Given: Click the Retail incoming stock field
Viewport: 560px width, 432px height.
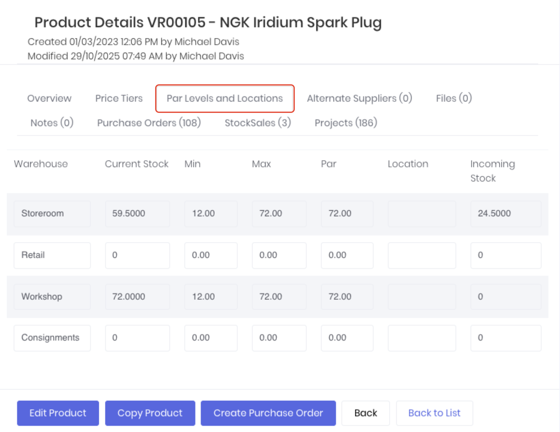Looking at the screenshot, I should (x=506, y=255).
